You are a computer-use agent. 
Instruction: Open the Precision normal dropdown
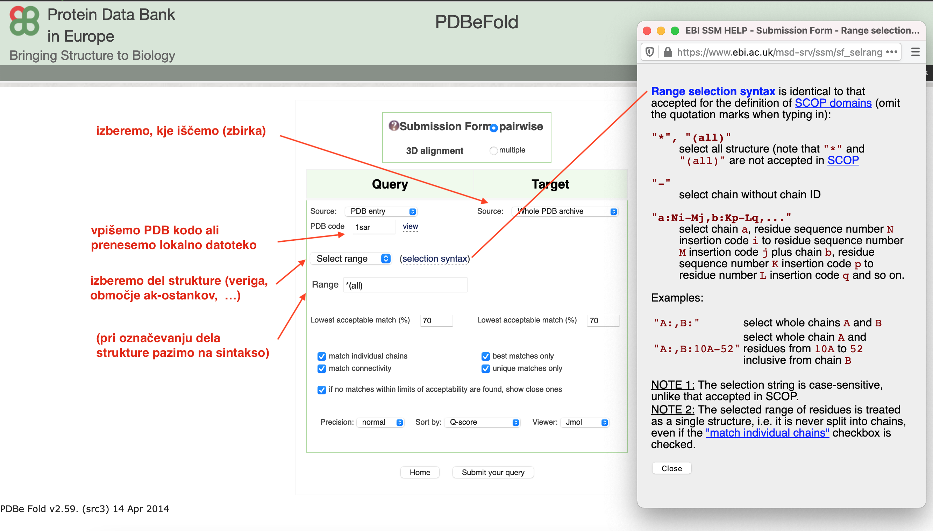(x=380, y=422)
